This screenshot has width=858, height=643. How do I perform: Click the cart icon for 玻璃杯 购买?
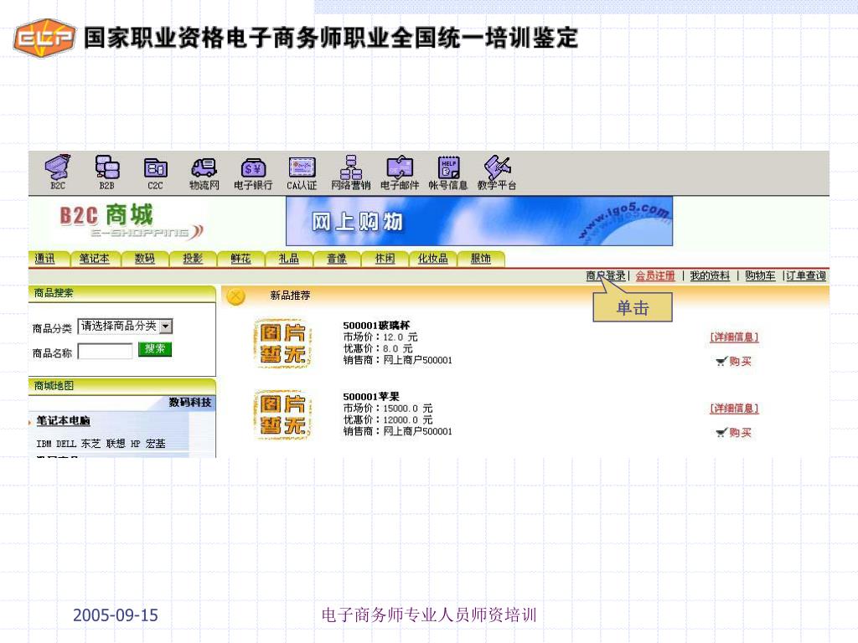click(721, 362)
